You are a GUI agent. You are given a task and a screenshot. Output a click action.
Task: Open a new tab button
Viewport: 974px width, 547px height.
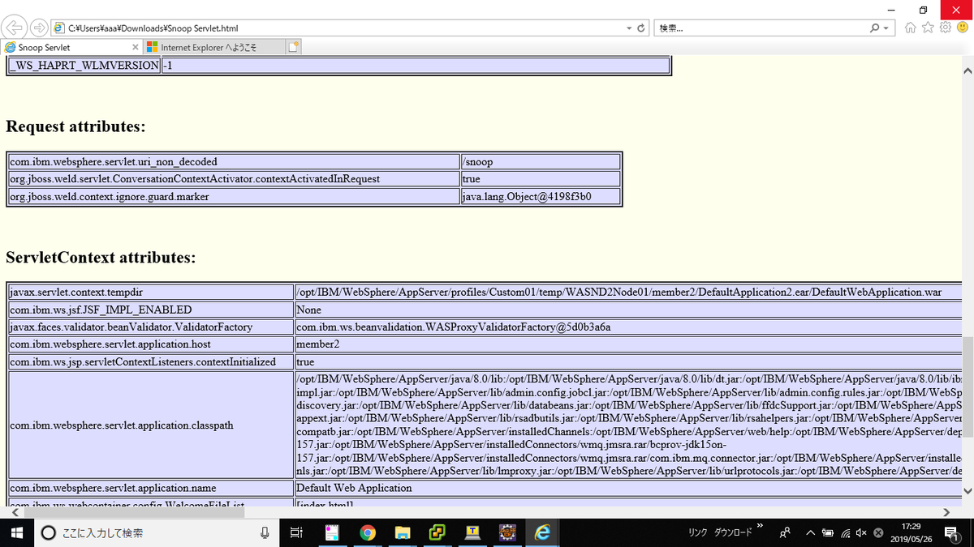[x=294, y=47]
